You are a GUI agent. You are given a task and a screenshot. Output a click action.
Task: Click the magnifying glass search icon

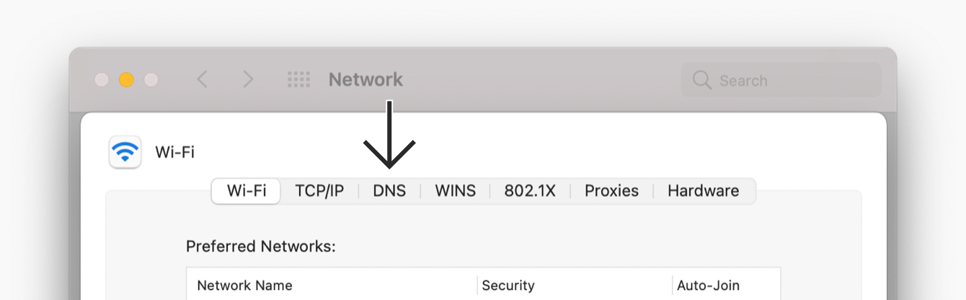[x=701, y=80]
